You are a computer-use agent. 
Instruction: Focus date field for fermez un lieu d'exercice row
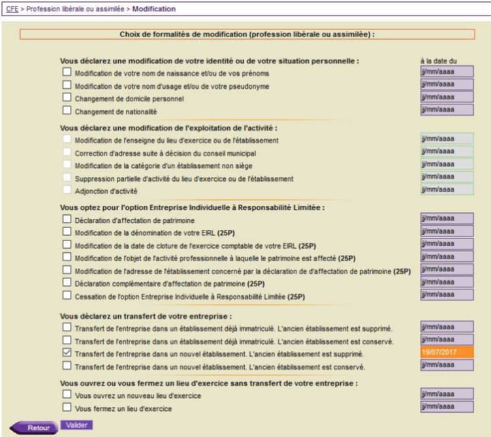coord(447,406)
